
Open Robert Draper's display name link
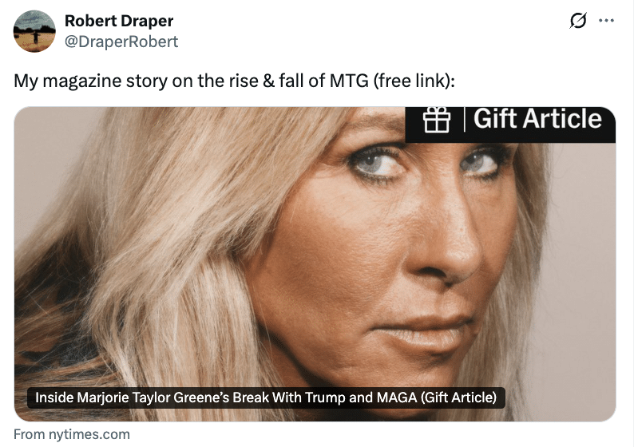point(119,21)
